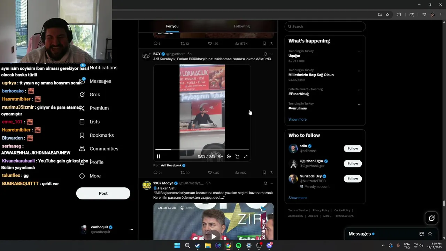Switch to the Following tab
Viewport: 446px width, 251px height.
(x=241, y=26)
